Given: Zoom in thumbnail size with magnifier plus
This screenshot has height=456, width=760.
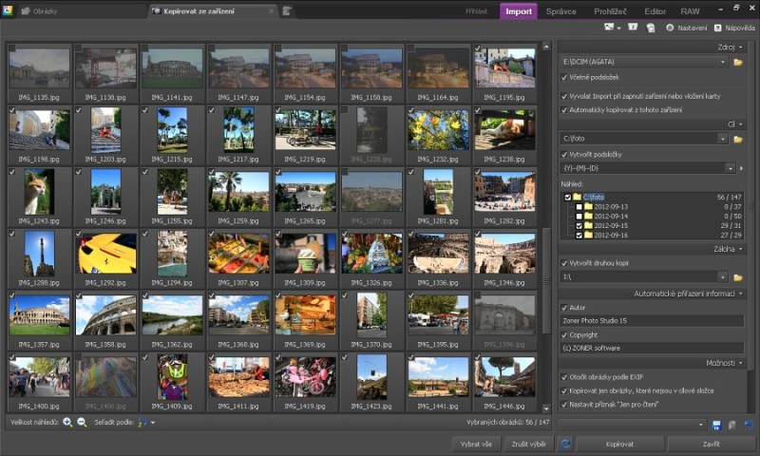Looking at the screenshot, I should point(67,421).
